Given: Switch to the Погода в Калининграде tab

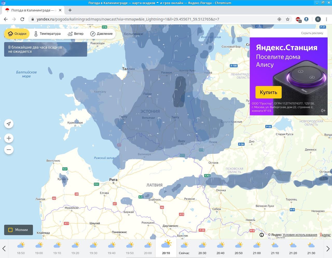Looking at the screenshot, I should [x=33, y=10].
